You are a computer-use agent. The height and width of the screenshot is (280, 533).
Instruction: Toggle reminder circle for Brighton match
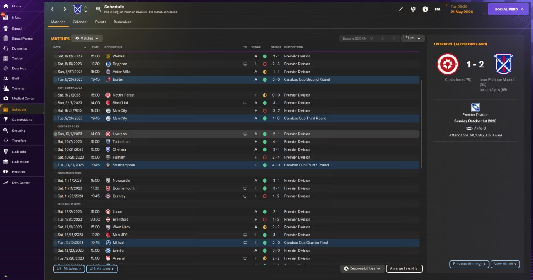click(x=55, y=64)
